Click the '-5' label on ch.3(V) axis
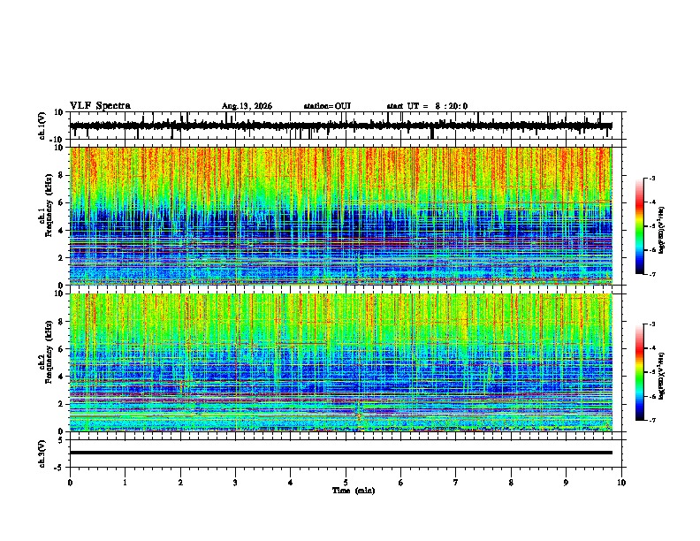This screenshot has width=700, height=541. pyautogui.click(x=59, y=468)
